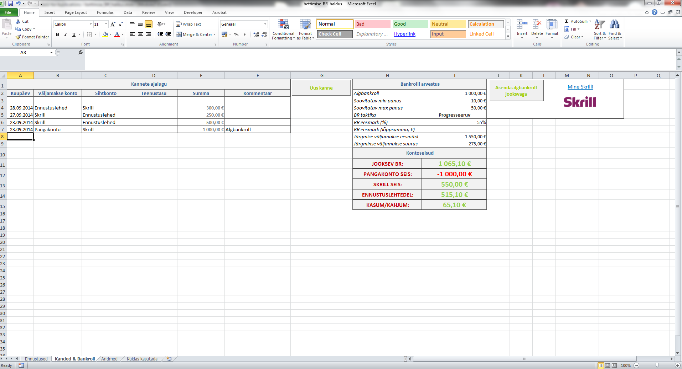Open the Formulas ribbon tab
The image size is (682, 369).
click(x=105, y=12)
